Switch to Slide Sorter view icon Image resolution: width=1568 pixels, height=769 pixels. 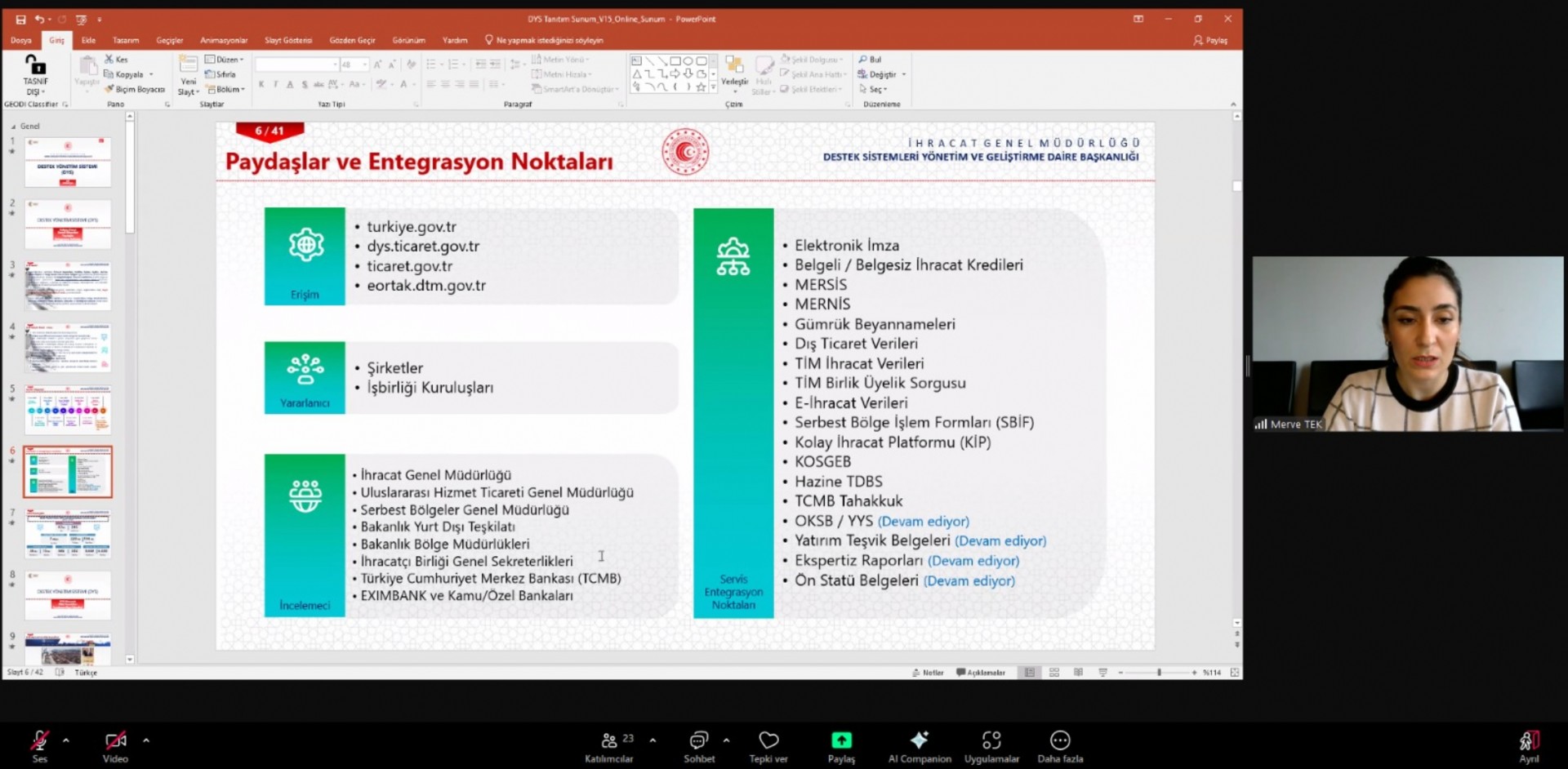point(1054,673)
